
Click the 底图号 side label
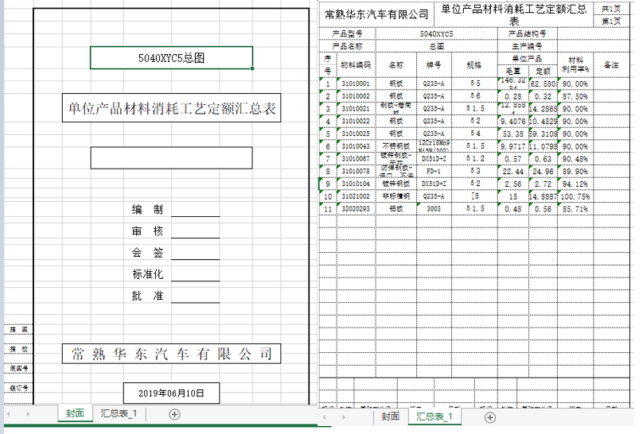tap(19, 369)
